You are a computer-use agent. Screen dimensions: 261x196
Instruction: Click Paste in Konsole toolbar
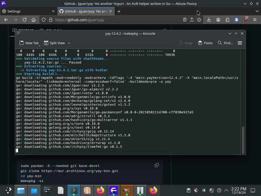tap(205, 43)
